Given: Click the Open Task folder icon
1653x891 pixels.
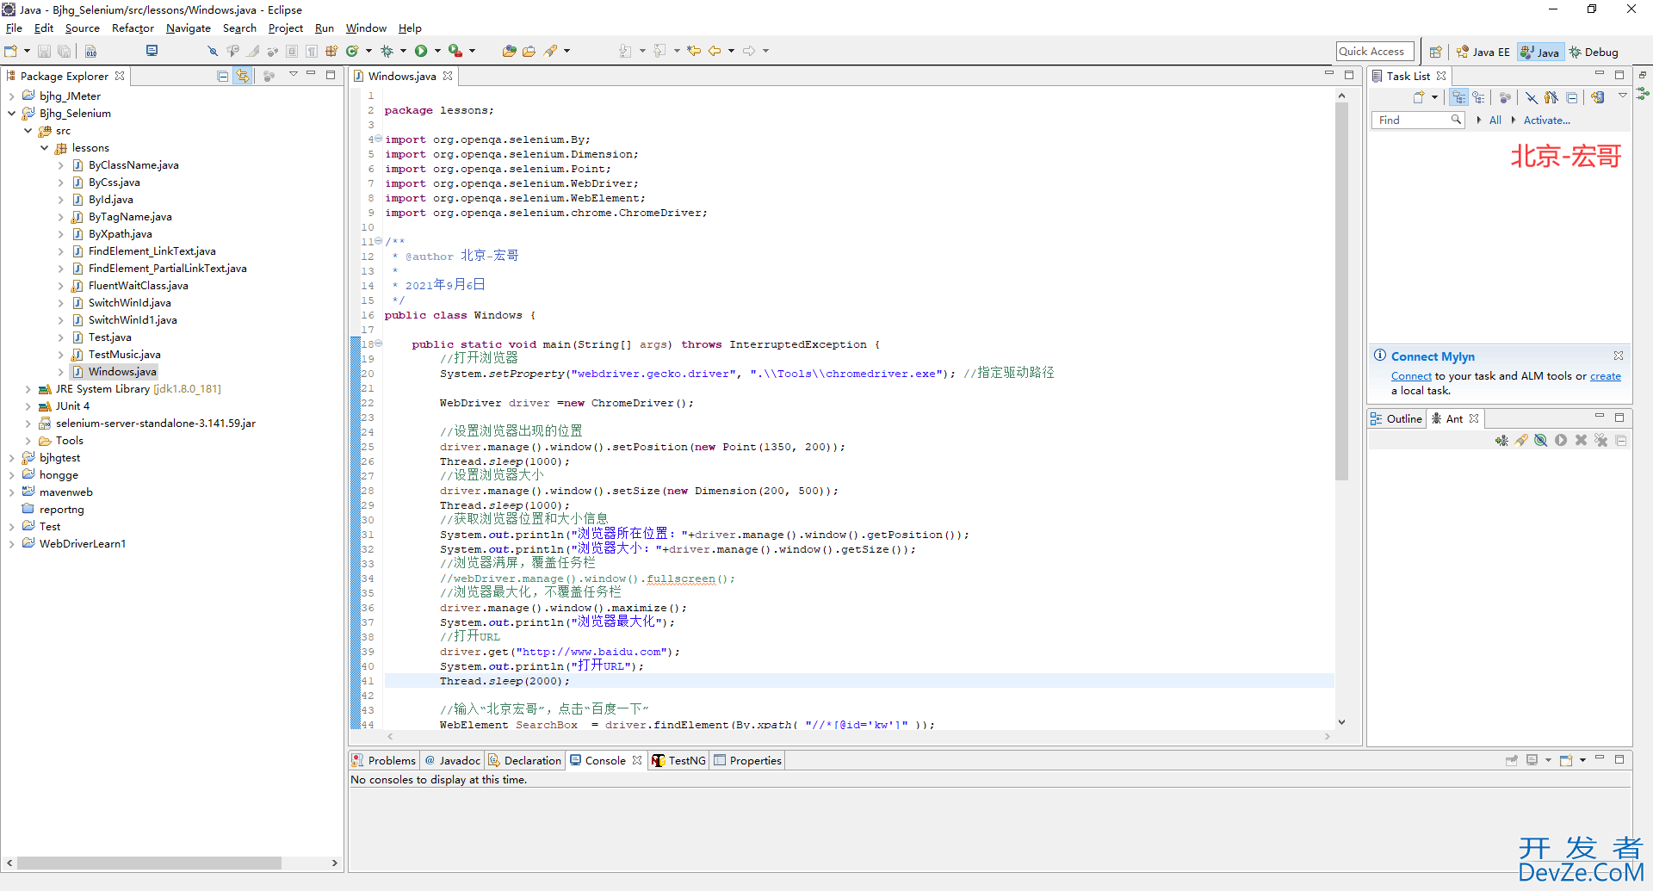Looking at the screenshot, I should click(529, 51).
